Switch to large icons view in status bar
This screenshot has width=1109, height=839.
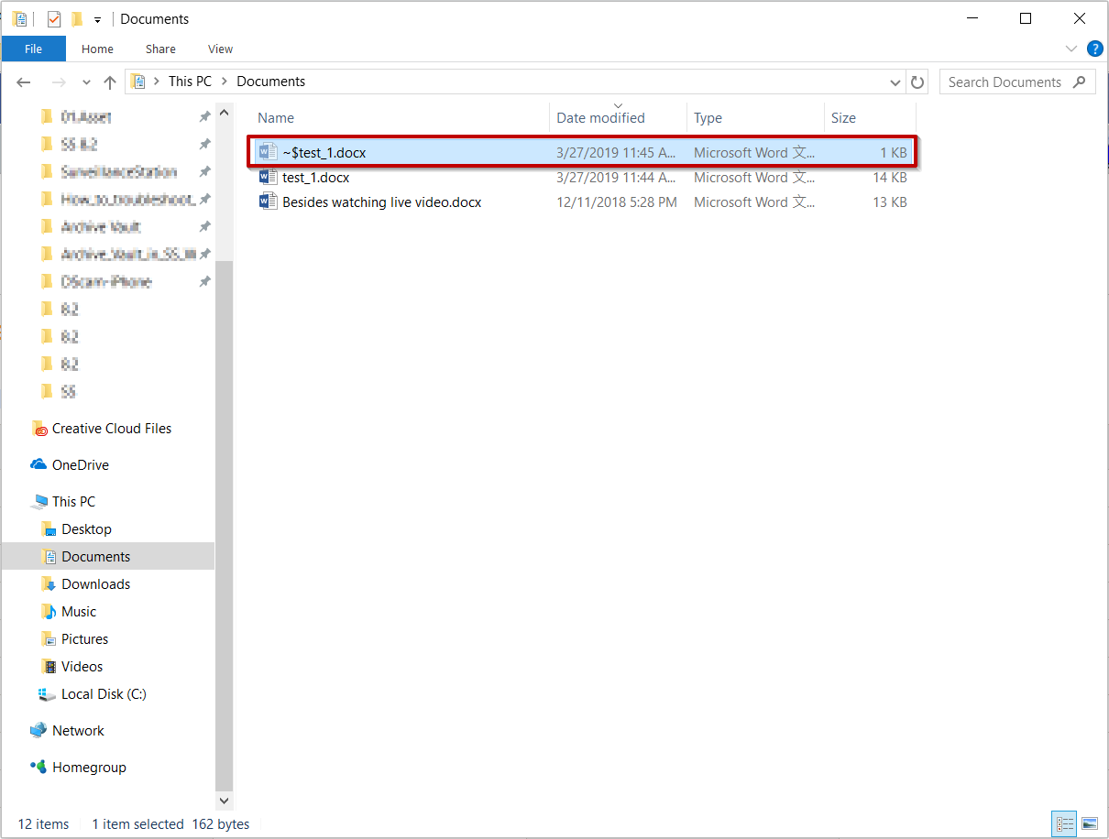1089,823
